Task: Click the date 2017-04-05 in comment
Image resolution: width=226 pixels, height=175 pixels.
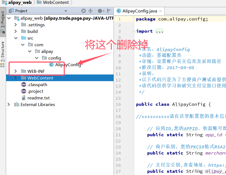Action: point(180,68)
